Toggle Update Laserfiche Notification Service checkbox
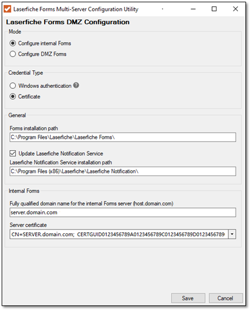The image size is (251, 311). pyautogui.click(x=12, y=154)
